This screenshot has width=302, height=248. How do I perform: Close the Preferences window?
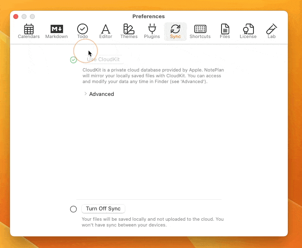[x=16, y=17]
